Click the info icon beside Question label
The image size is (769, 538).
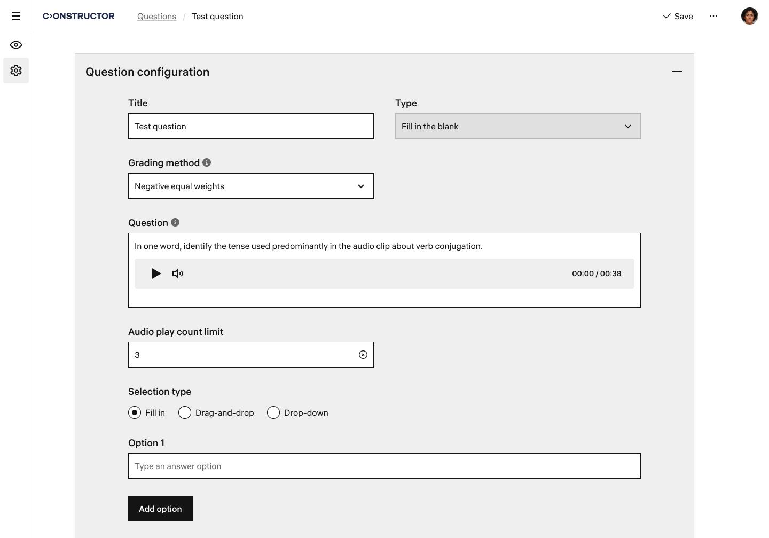[x=175, y=222]
